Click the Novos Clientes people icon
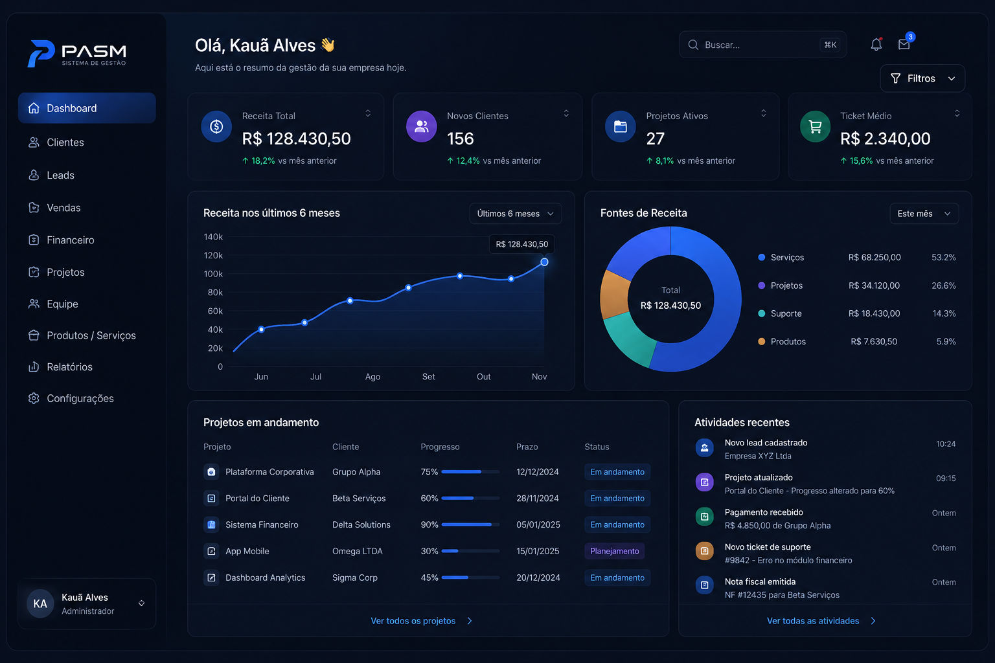 point(422,127)
